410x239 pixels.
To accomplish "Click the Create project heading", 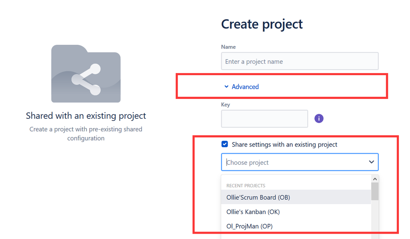I will 262,24.
